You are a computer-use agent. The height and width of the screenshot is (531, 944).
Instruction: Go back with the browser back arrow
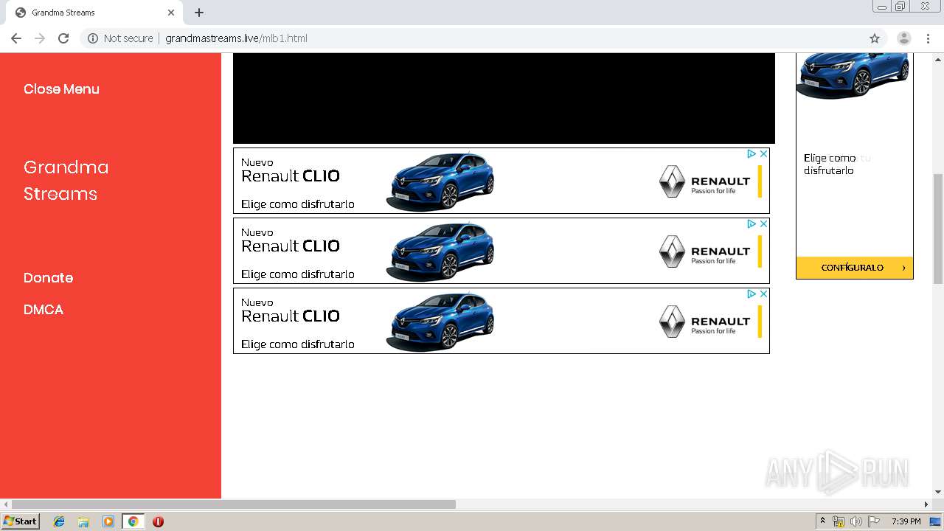(x=16, y=38)
